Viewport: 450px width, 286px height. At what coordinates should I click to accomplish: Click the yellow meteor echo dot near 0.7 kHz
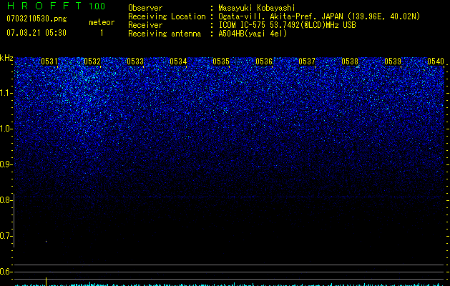(x=47, y=242)
